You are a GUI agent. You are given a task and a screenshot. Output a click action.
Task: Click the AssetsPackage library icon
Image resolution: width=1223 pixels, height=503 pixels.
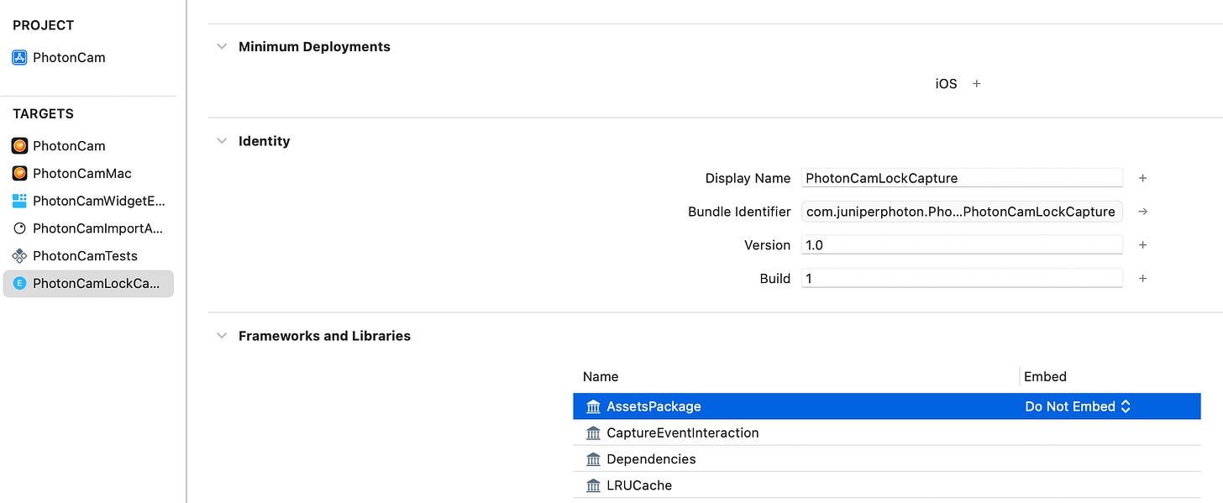[x=593, y=406]
